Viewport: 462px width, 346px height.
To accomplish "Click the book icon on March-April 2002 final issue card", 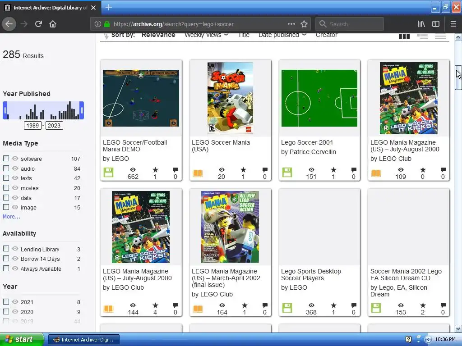I will 198,309.
